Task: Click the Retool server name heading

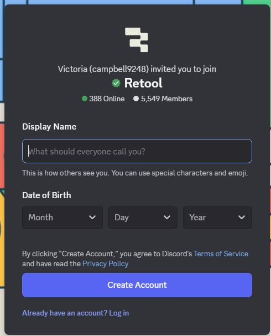Action: coord(143,83)
